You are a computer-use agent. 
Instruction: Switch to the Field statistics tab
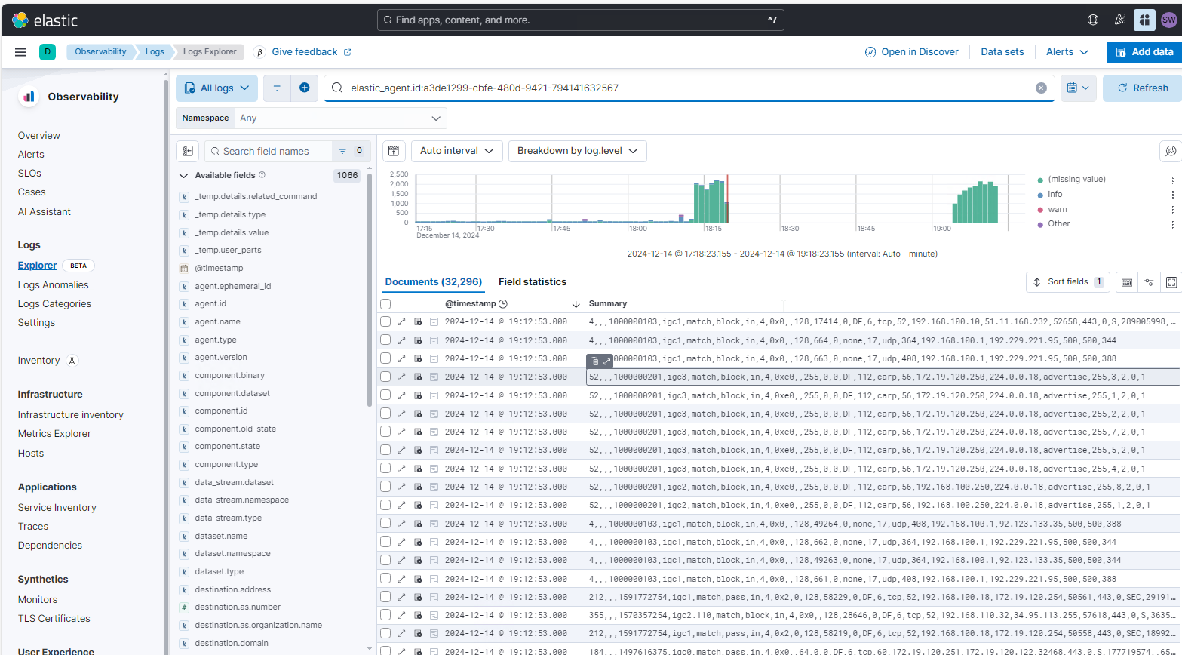point(533,282)
